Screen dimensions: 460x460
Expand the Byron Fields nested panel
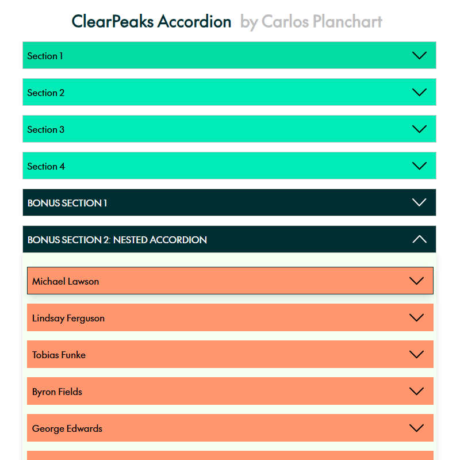point(416,392)
